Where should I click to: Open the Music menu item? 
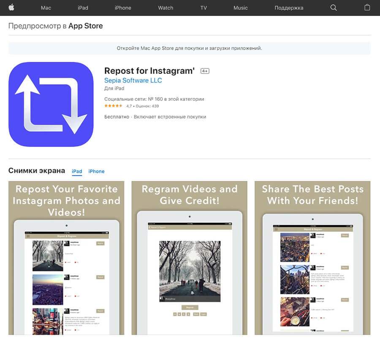(x=240, y=8)
